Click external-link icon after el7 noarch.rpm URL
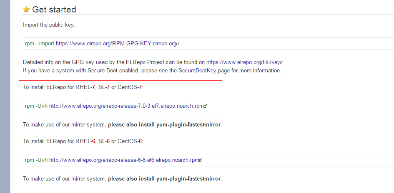This screenshot has width=394, height=193. point(205,106)
